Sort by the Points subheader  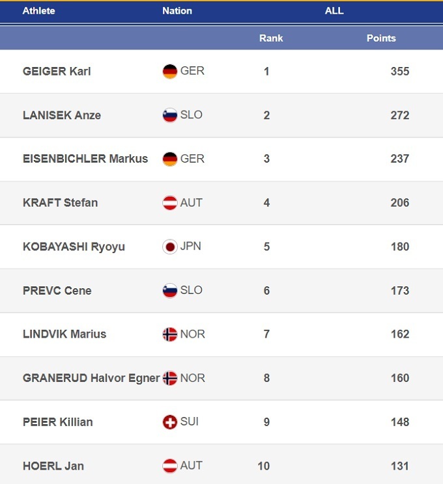[x=381, y=38]
